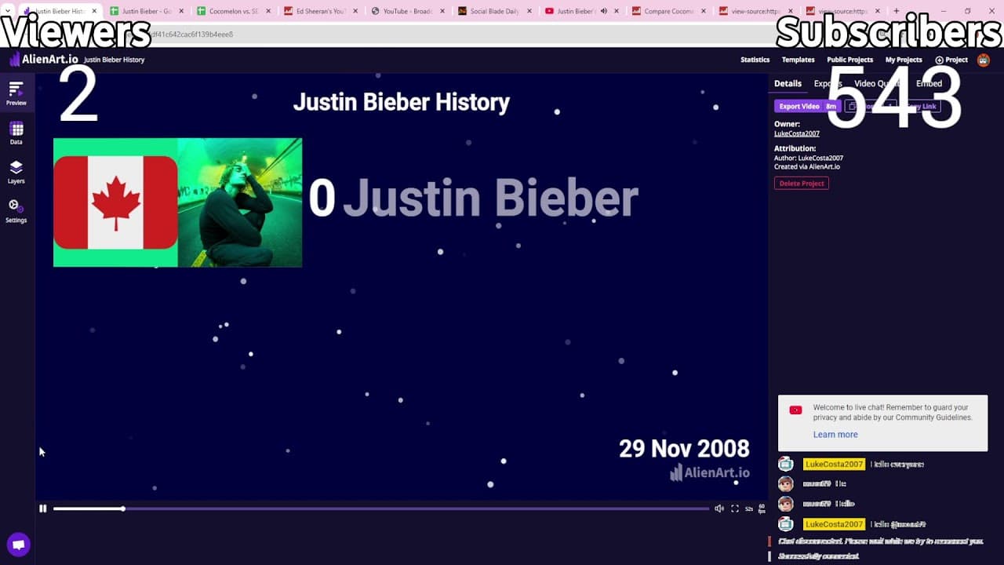Click LukeCosta2007 name in first chat message
Screen dimensions: 1004x565
834,464
